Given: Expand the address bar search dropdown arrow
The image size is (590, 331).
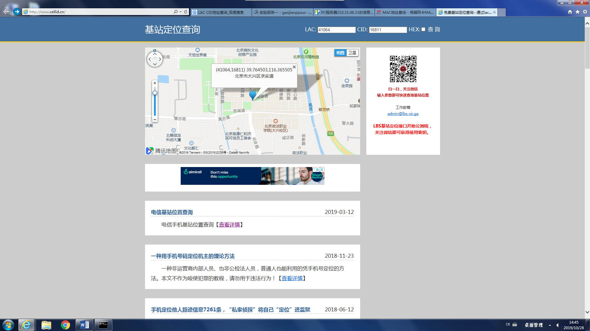Looking at the screenshot, I should (180, 12).
